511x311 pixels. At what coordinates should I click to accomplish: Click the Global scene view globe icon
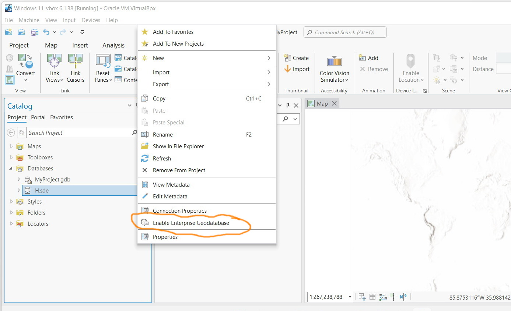[10, 58]
